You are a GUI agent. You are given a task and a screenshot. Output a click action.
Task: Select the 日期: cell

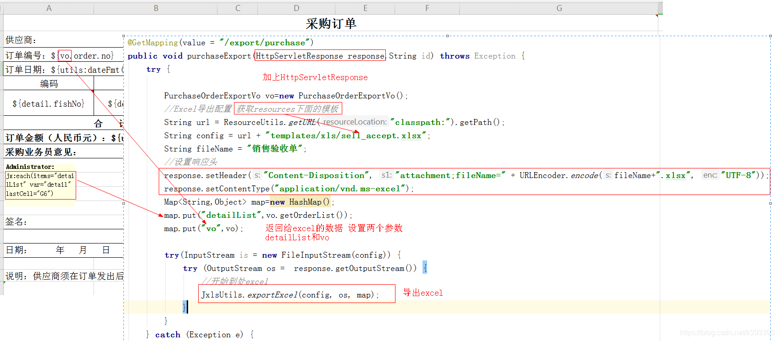click(x=64, y=250)
